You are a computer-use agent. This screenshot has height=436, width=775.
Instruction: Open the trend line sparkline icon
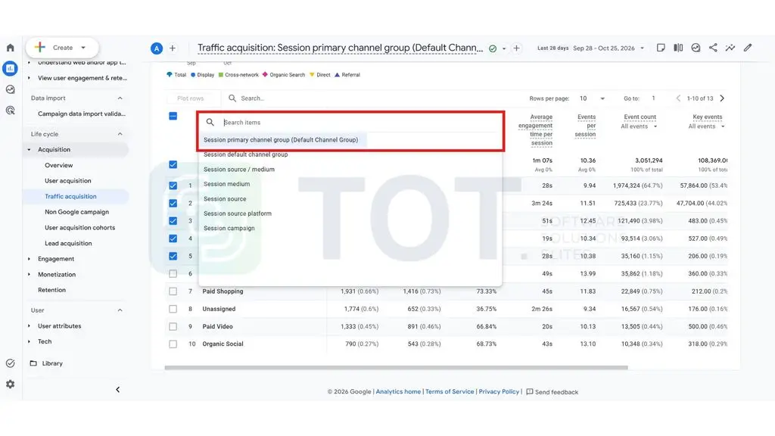(x=730, y=48)
